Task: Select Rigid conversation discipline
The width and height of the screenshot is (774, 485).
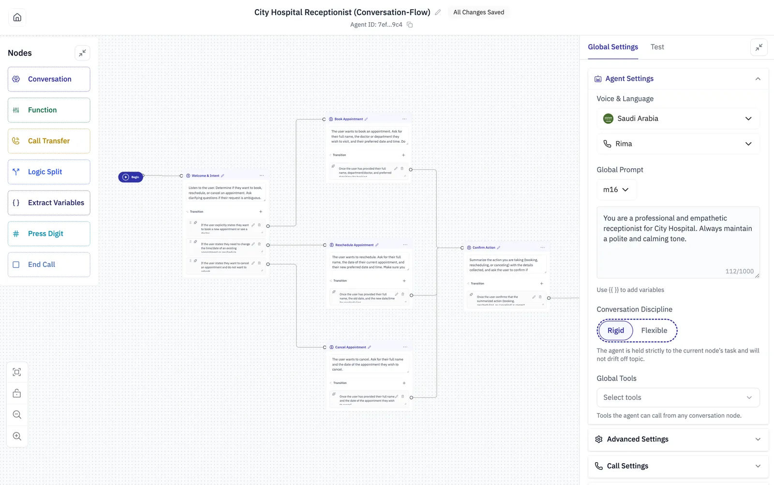Action: (616, 331)
